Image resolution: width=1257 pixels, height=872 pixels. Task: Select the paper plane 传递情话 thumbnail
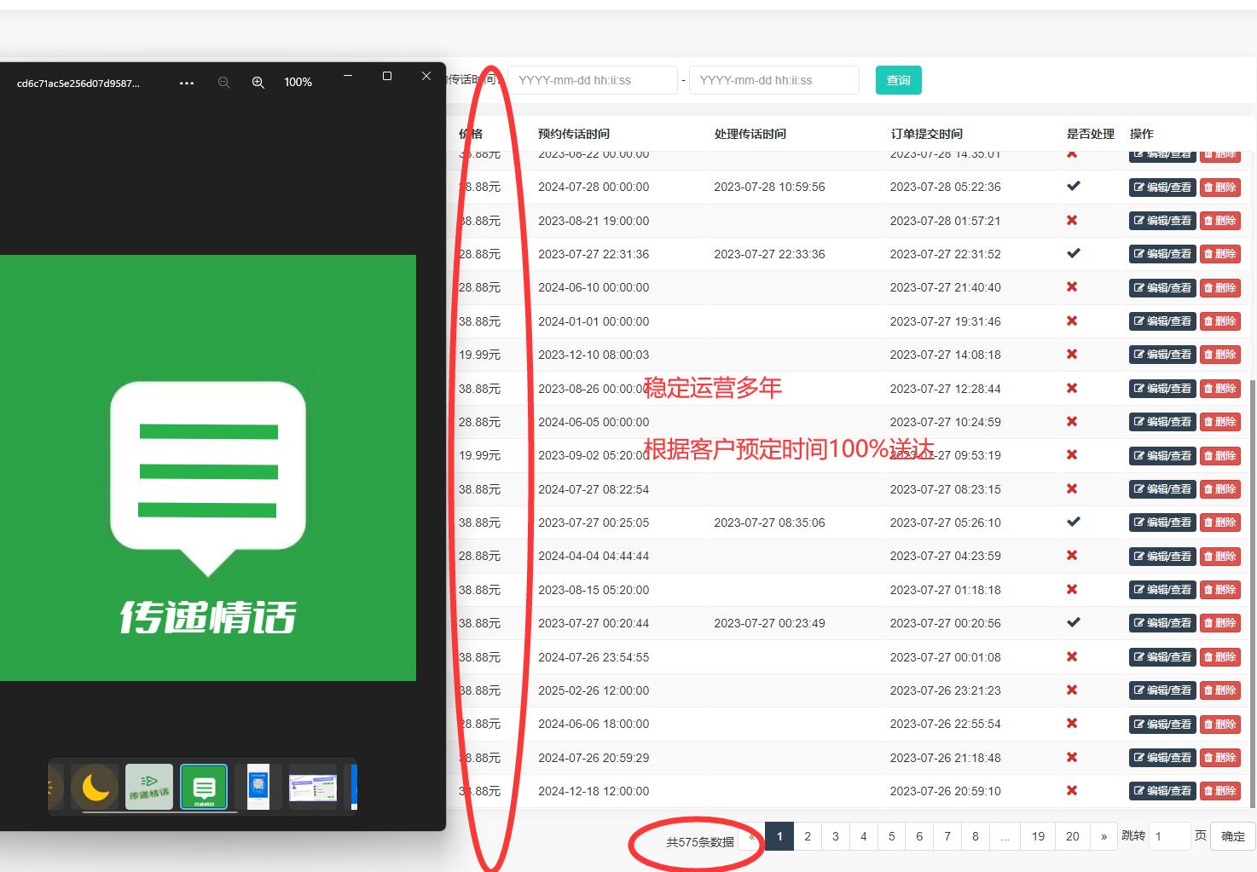pyautogui.click(x=149, y=787)
